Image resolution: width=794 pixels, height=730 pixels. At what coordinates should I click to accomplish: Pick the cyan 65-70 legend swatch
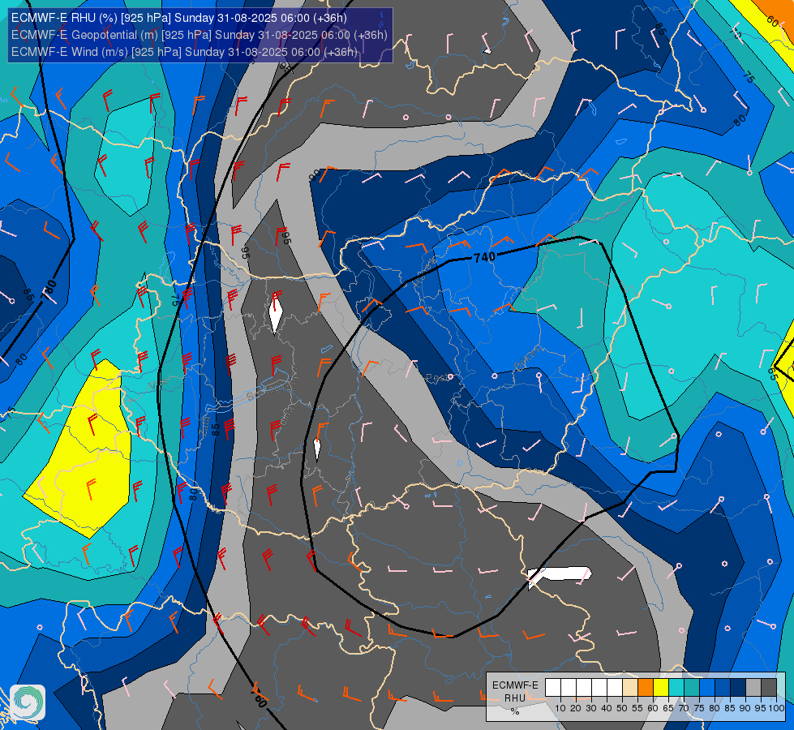click(676, 687)
